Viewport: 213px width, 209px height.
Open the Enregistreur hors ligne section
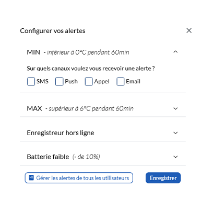(x=103, y=133)
